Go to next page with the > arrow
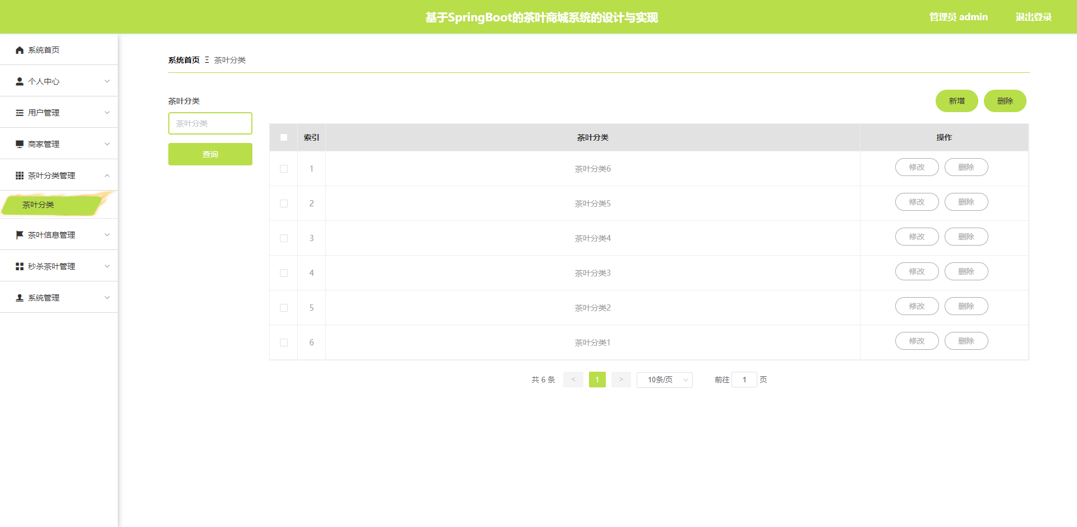 [x=621, y=380]
